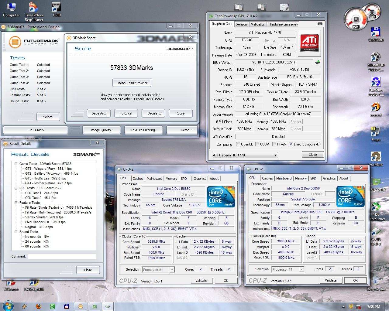Open Processor #1 selection in left CPU-Z
Viewport: 389px width, 311px height.
pos(158,269)
